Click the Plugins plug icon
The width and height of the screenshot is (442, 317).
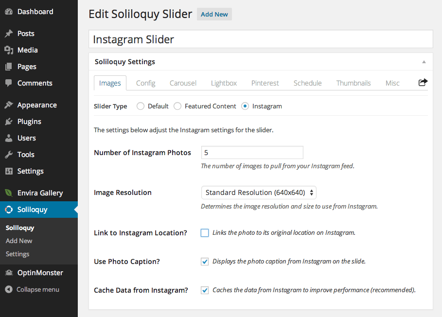[9, 122]
